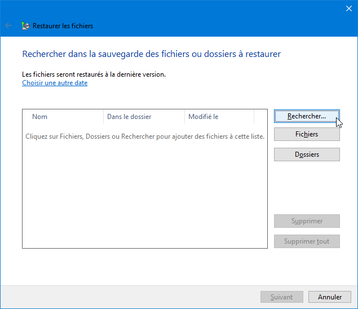Sort by the Dans le dossier column header

[144, 117]
